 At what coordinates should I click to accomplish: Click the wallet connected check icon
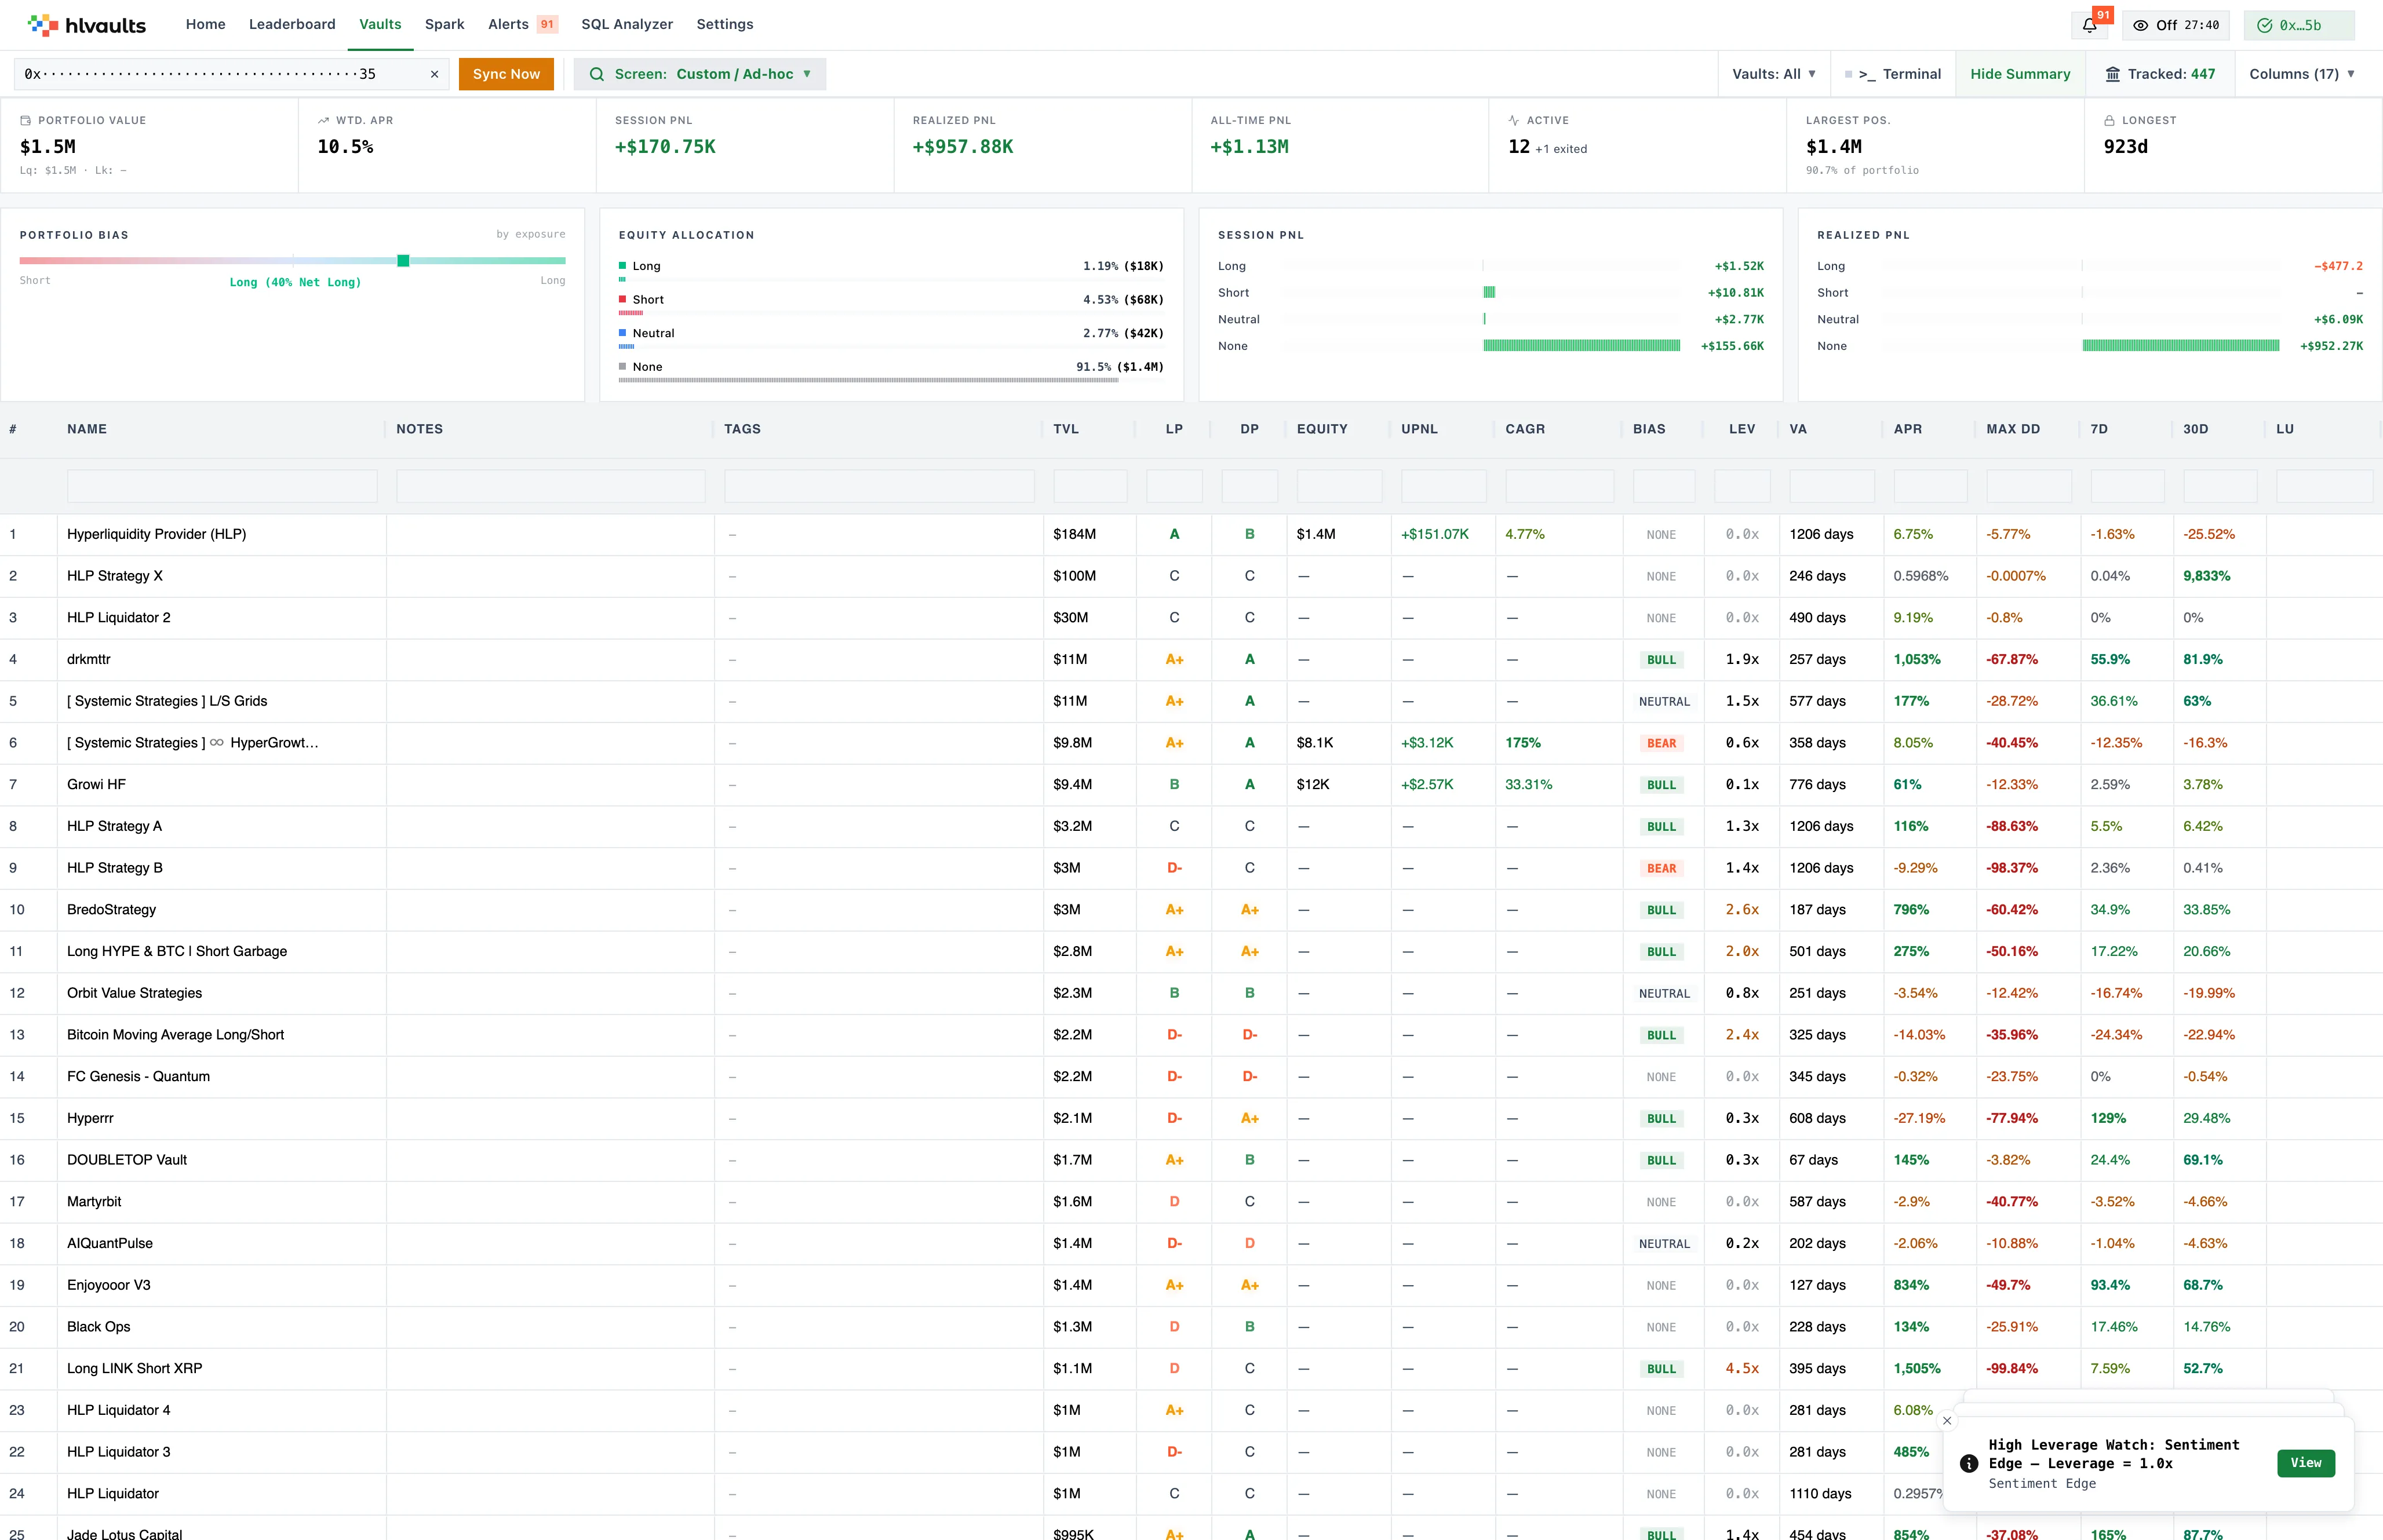(x=2265, y=25)
